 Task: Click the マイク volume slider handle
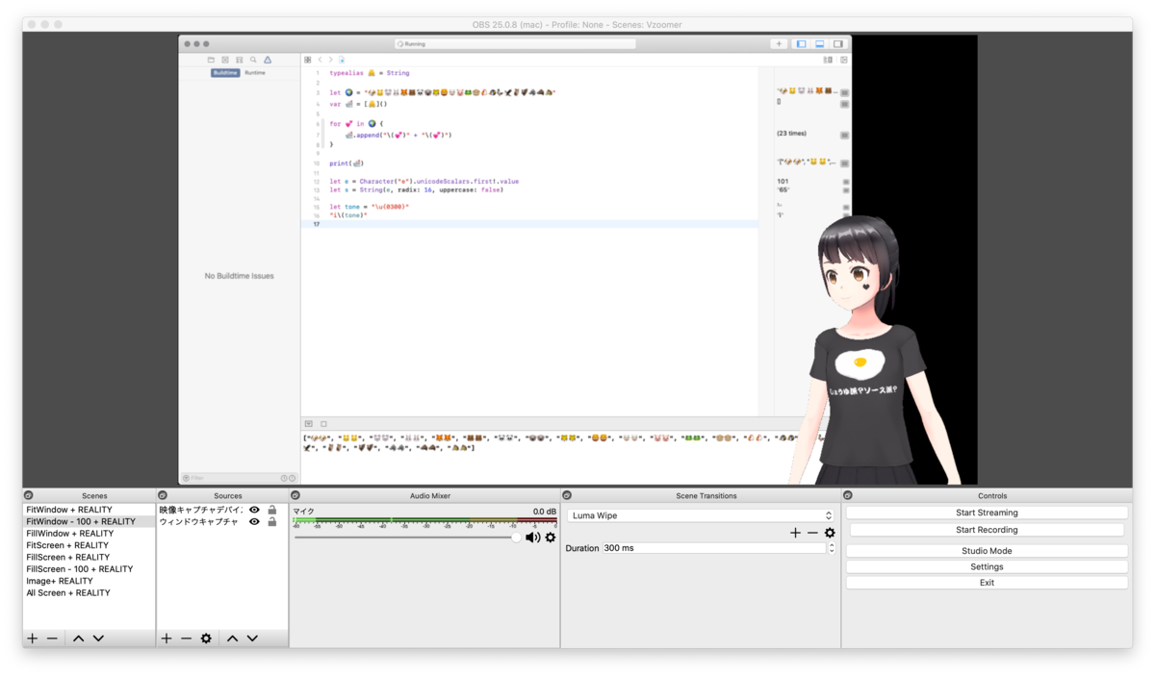[516, 538]
